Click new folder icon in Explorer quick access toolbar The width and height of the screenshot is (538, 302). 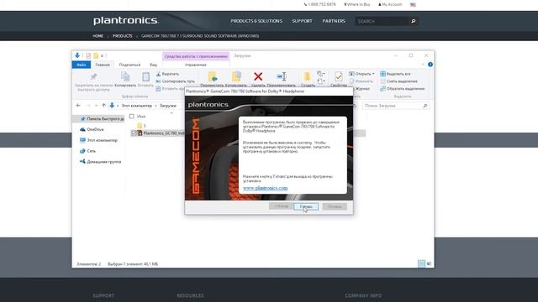(96, 55)
